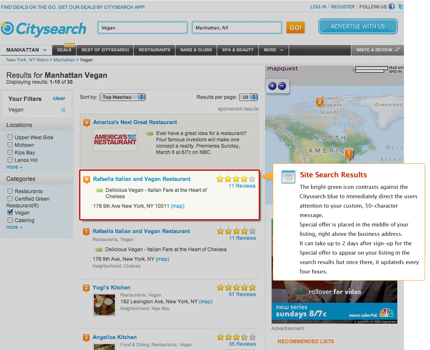Remove the Vegan filter with the X icon
This screenshot has height=350, width=430.
click(63, 110)
